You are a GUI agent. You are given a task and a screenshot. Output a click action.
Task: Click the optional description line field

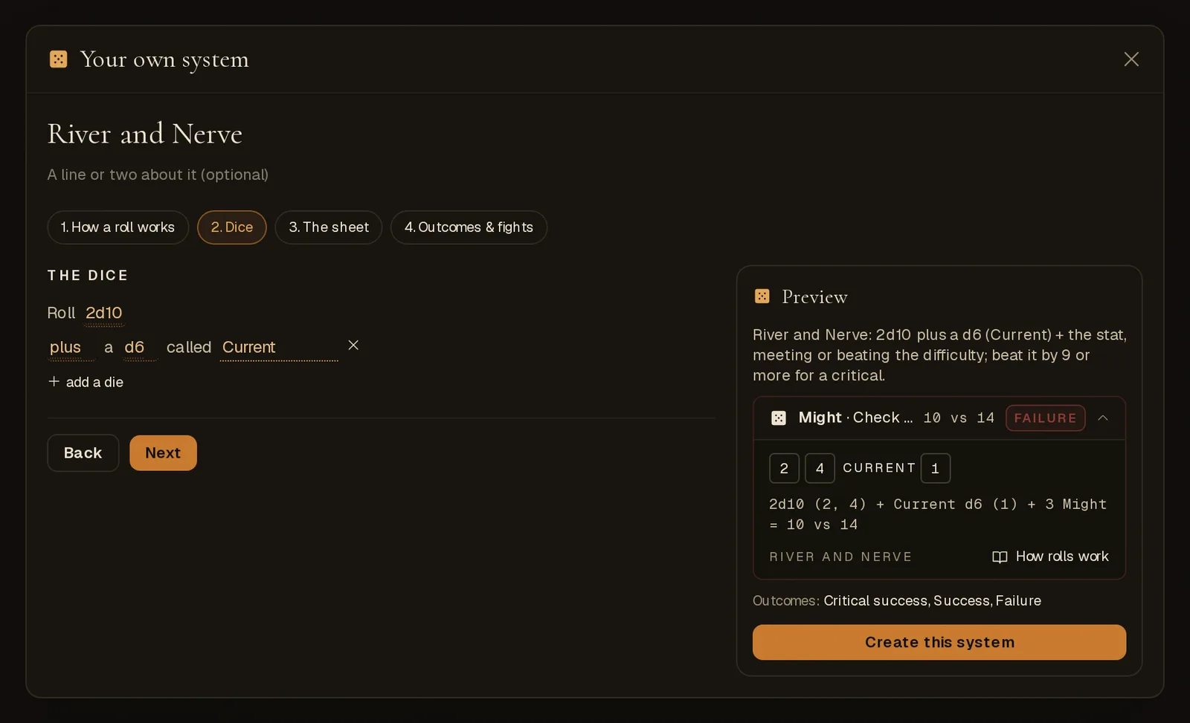tap(158, 175)
